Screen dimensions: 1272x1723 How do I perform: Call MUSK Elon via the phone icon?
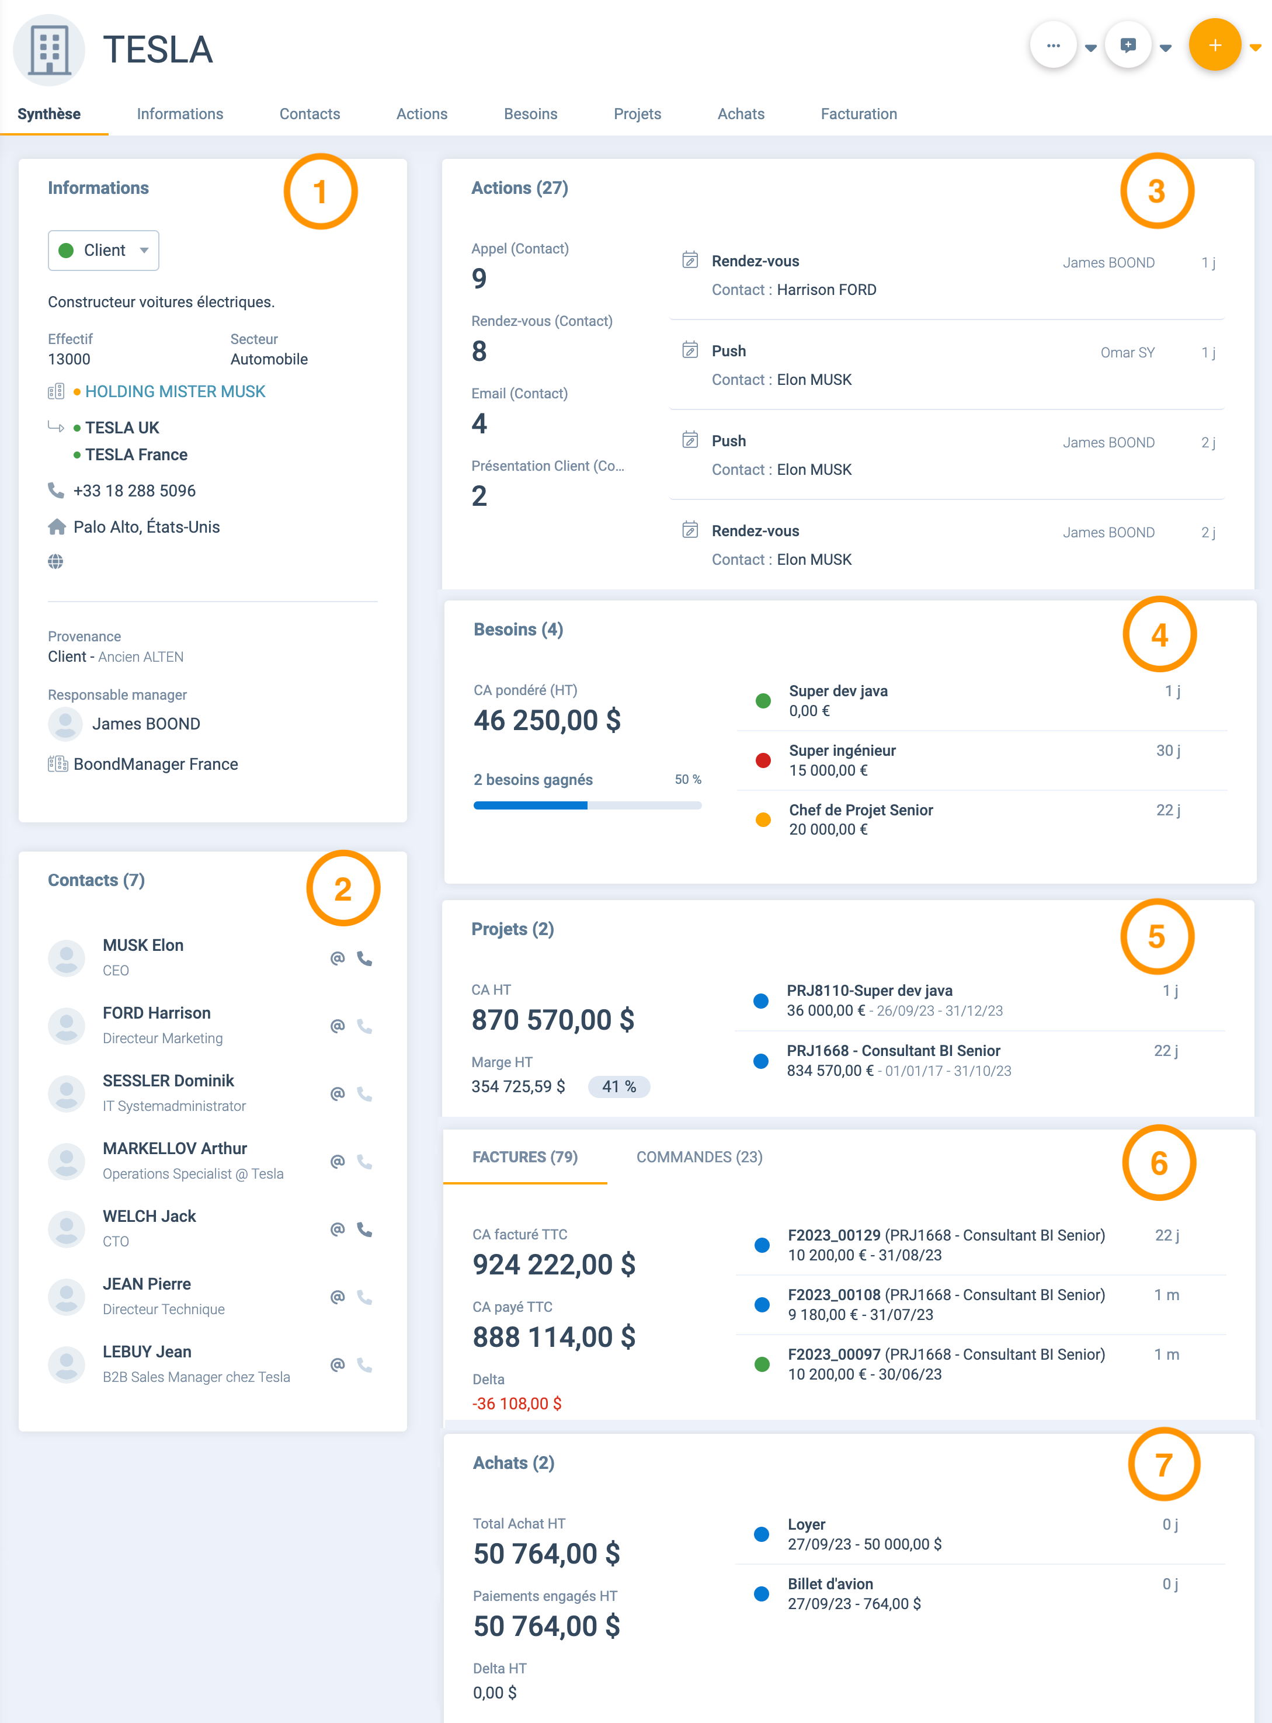click(365, 958)
